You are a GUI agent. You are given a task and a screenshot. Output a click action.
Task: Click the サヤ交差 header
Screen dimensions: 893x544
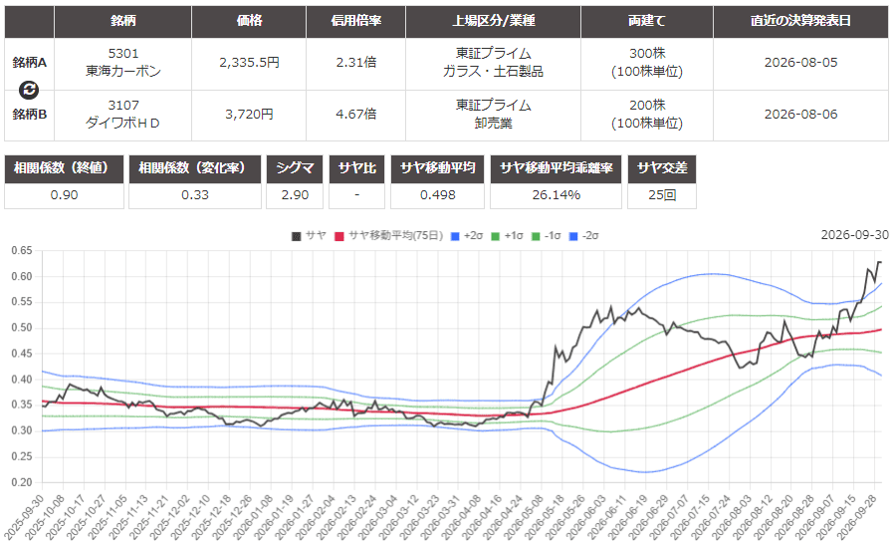click(x=662, y=168)
